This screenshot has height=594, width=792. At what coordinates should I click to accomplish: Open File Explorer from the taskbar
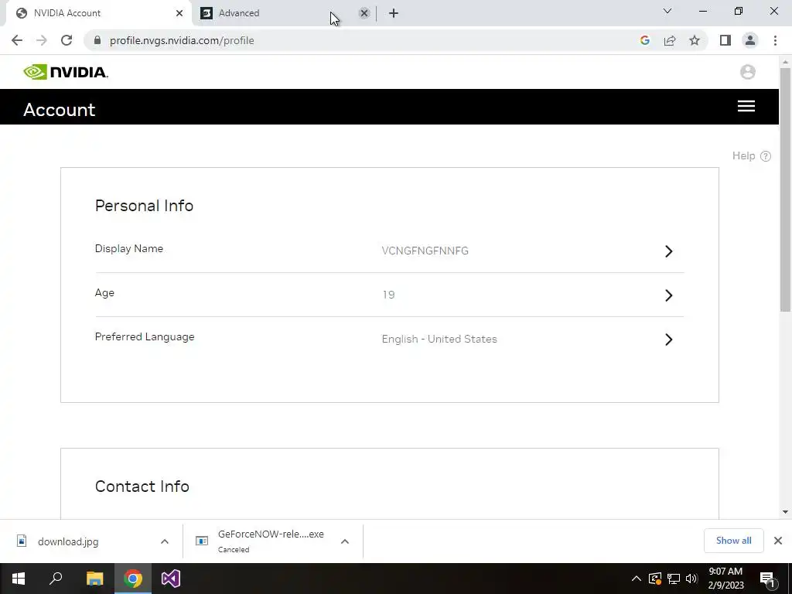coord(94,579)
